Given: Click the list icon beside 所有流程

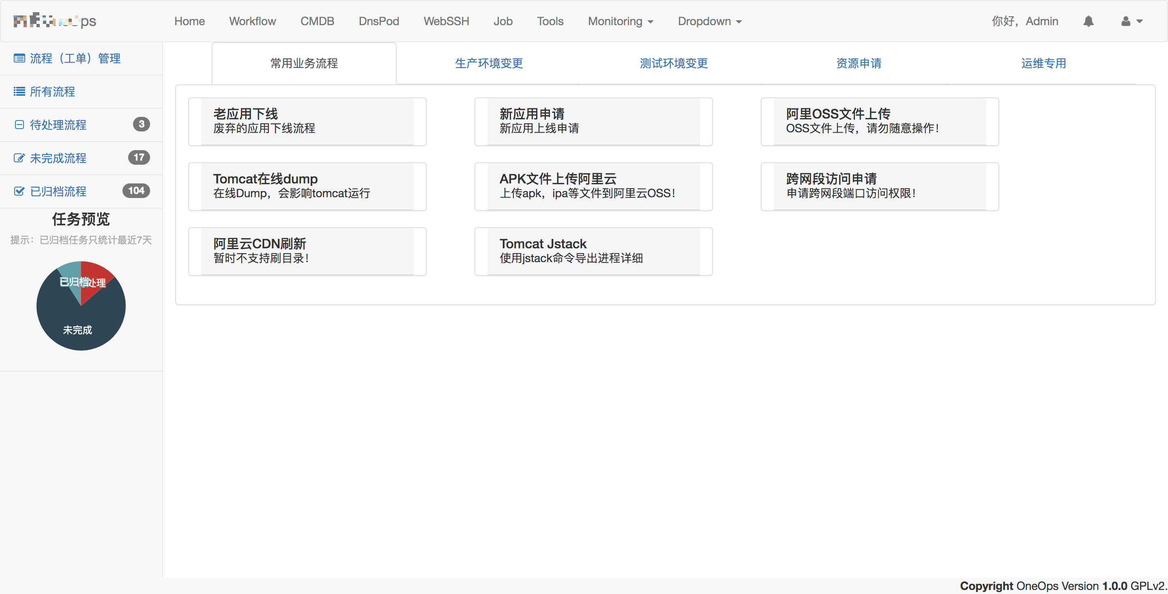Looking at the screenshot, I should coord(19,92).
